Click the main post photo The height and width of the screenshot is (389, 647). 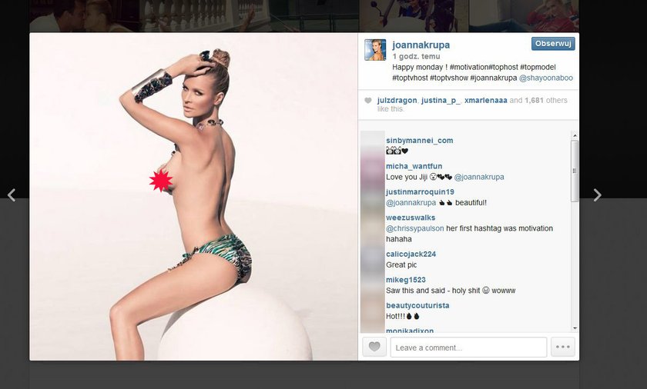click(x=193, y=196)
